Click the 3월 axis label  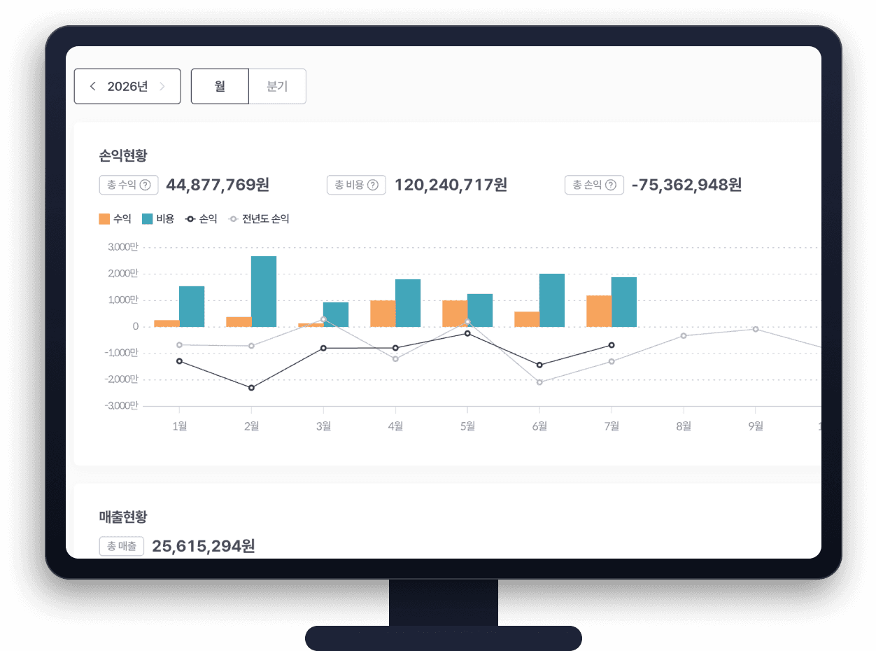click(323, 426)
